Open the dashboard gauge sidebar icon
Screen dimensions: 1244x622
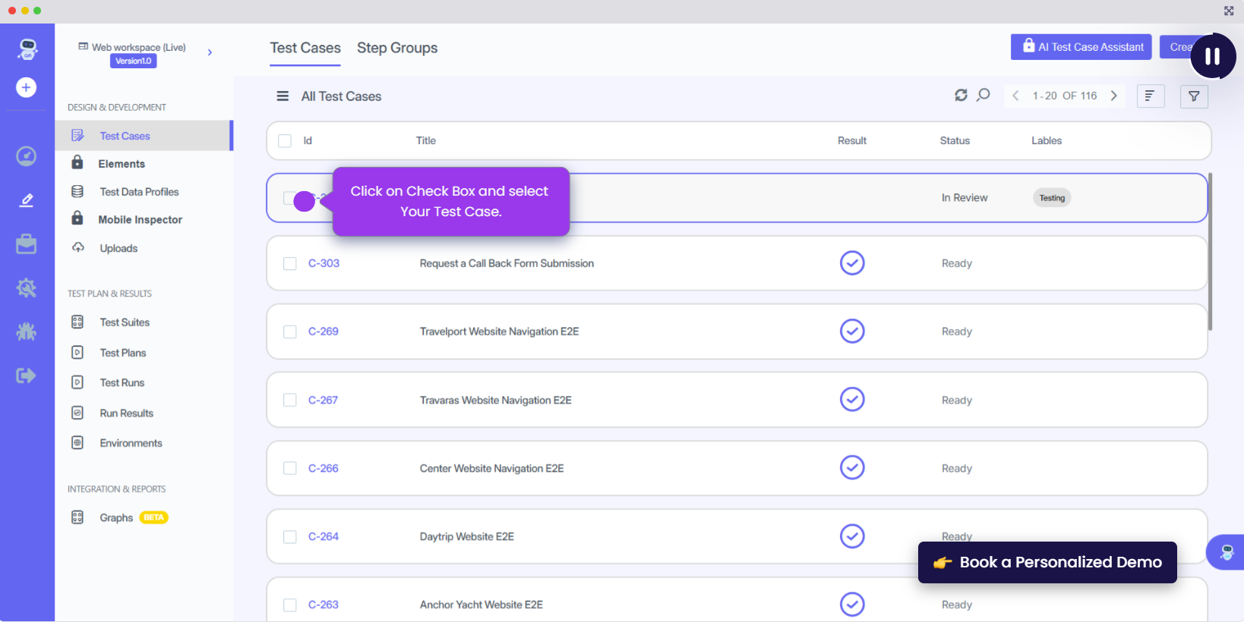[27, 156]
